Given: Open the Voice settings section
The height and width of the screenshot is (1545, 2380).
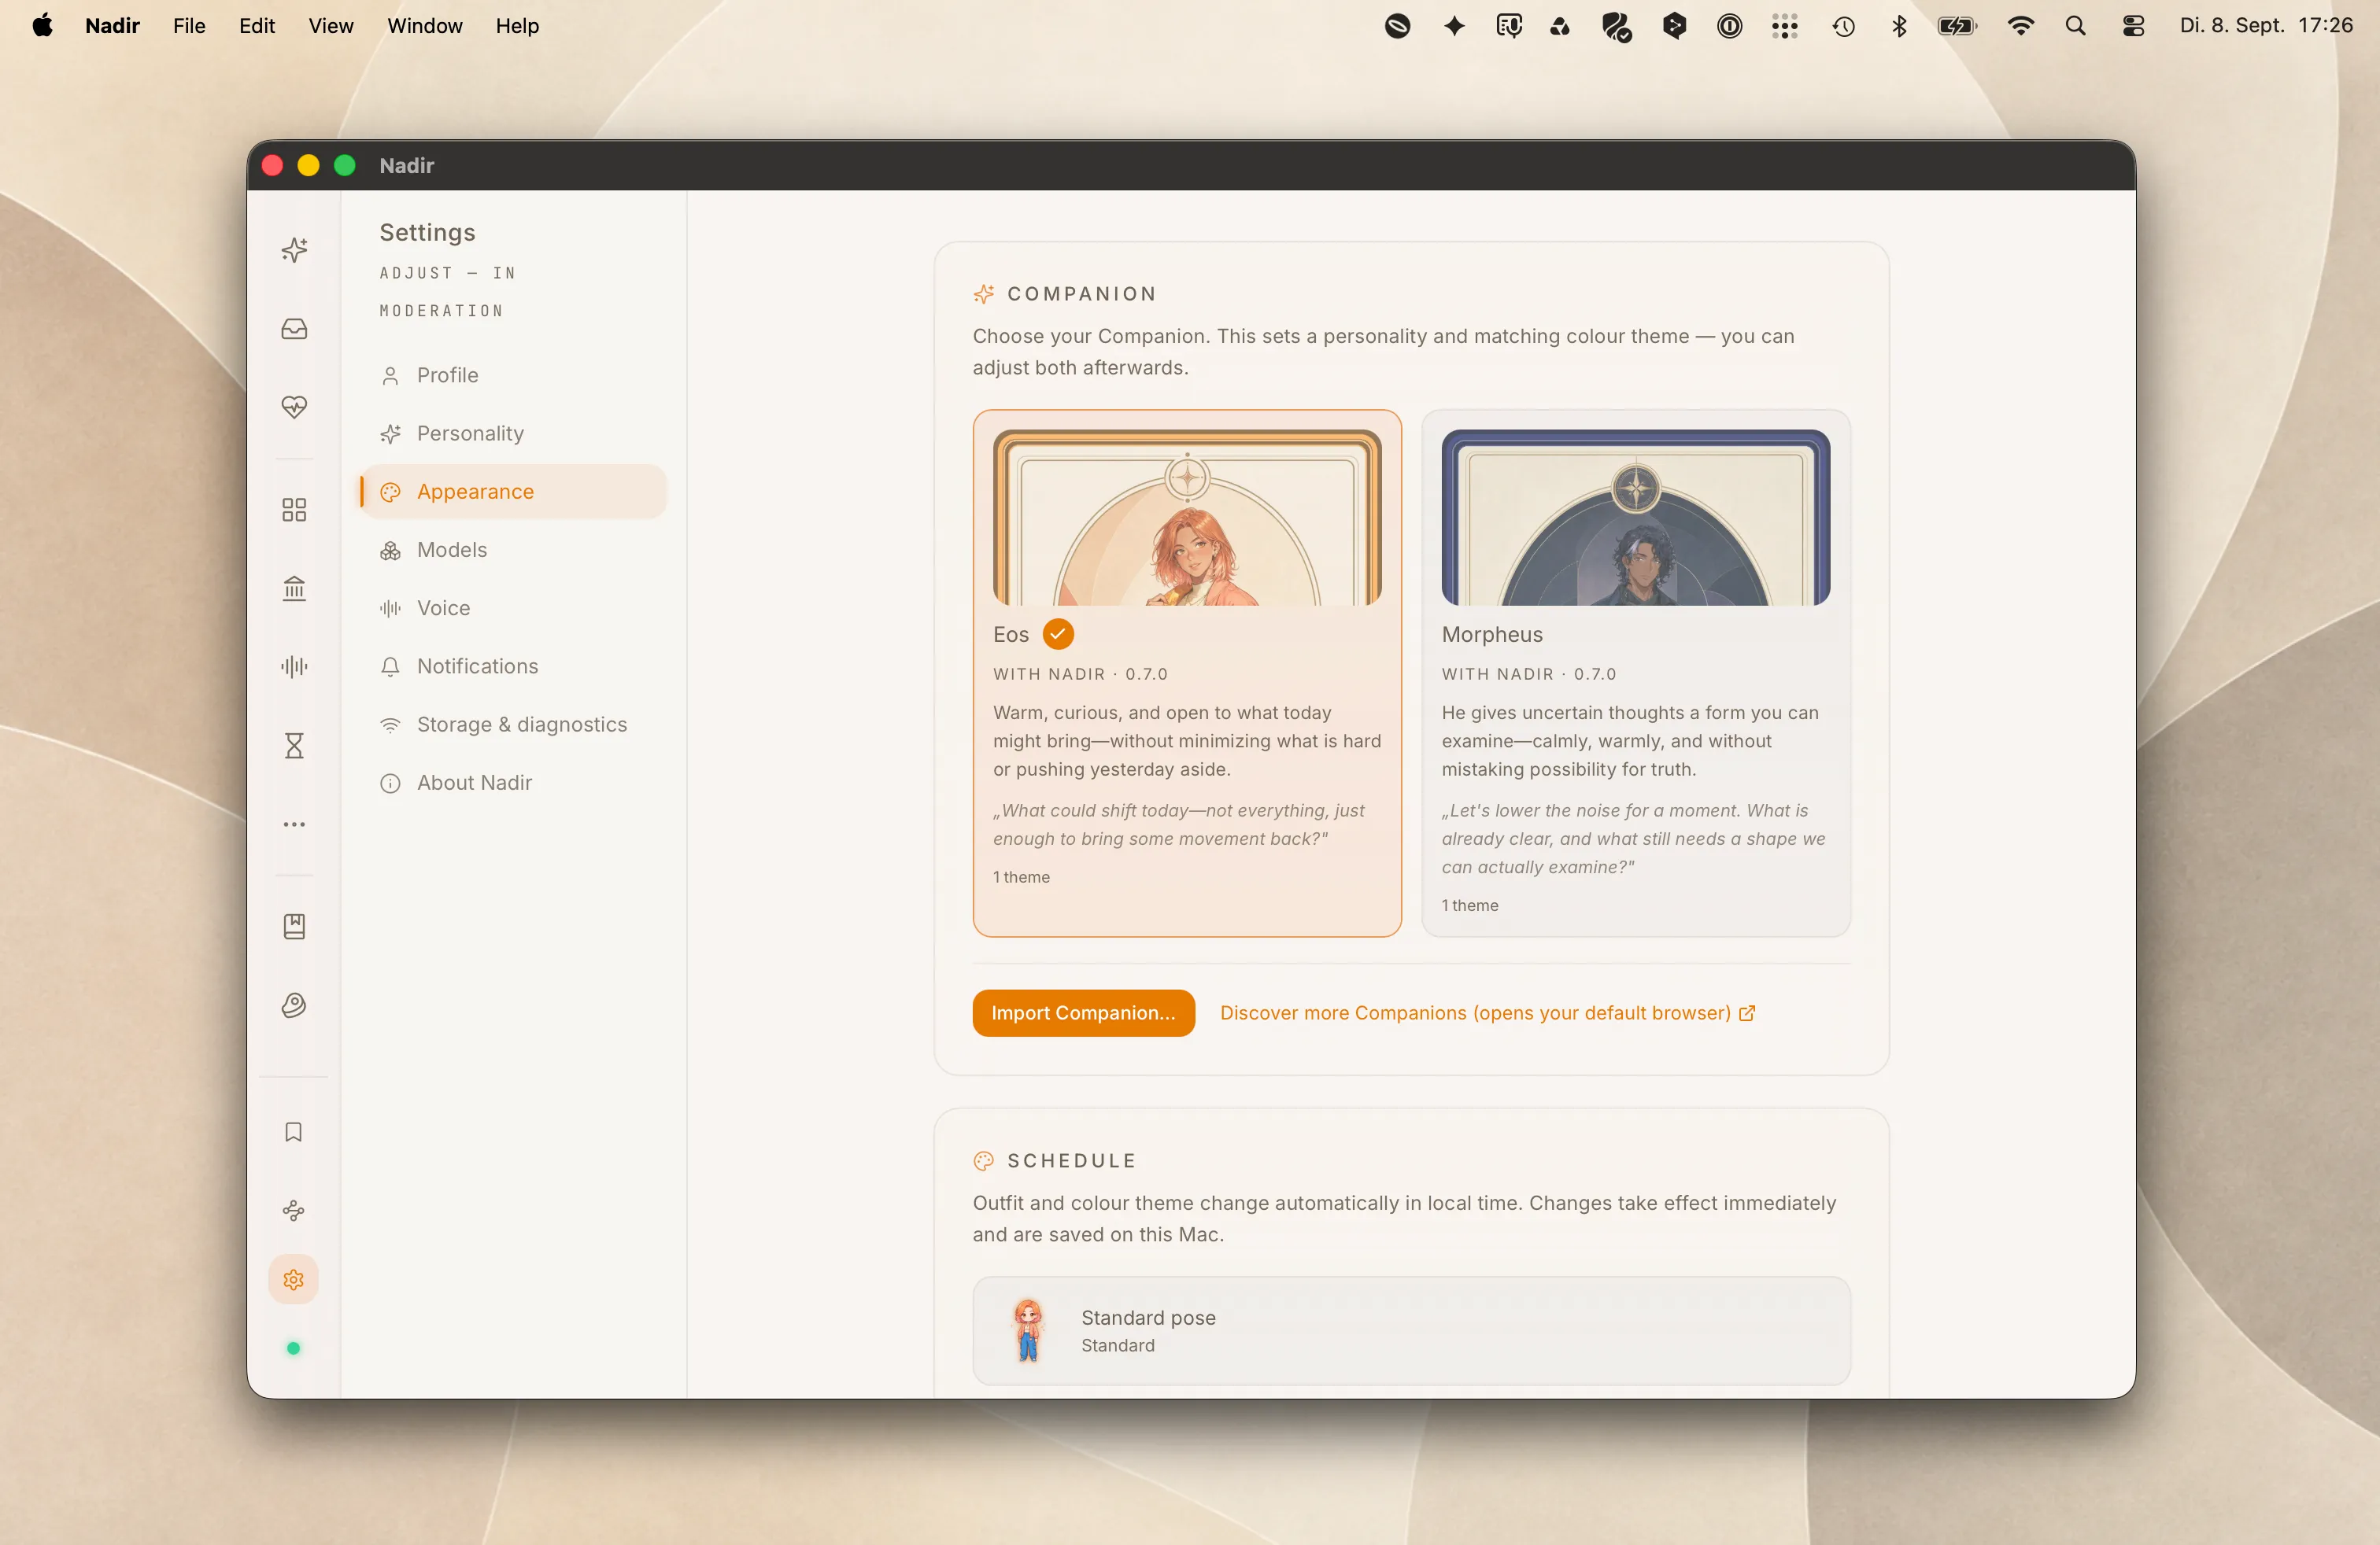Looking at the screenshot, I should point(513,607).
